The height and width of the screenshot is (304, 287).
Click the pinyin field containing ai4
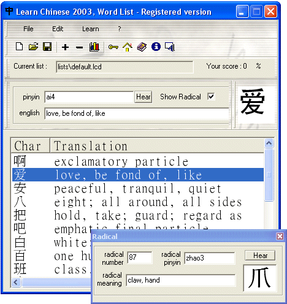[x=89, y=97]
